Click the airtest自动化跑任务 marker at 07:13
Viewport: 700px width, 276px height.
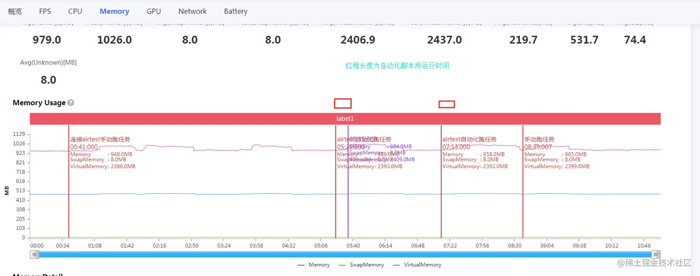coord(469,139)
